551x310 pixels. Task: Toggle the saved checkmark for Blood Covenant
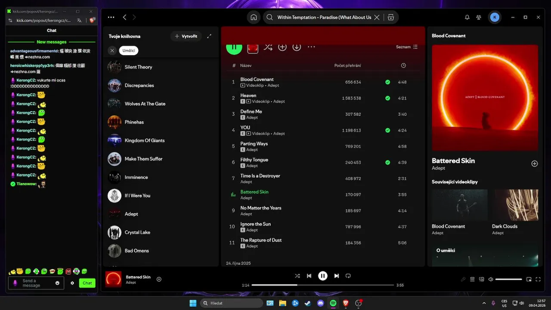coord(388,82)
